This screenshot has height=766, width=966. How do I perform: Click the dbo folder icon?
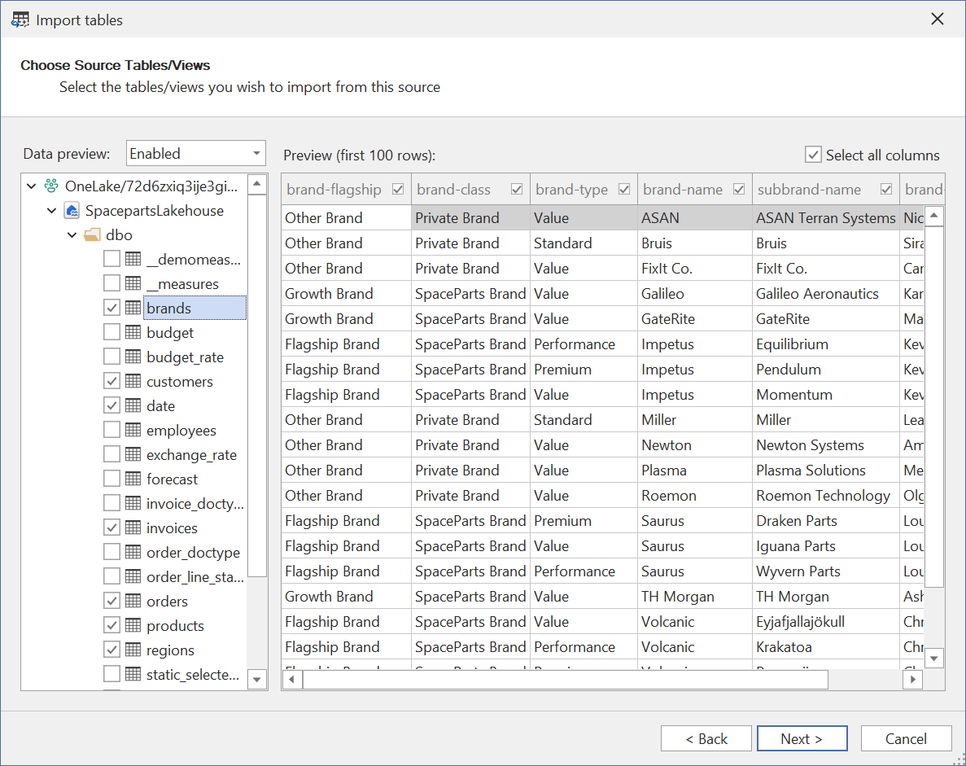pos(91,234)
